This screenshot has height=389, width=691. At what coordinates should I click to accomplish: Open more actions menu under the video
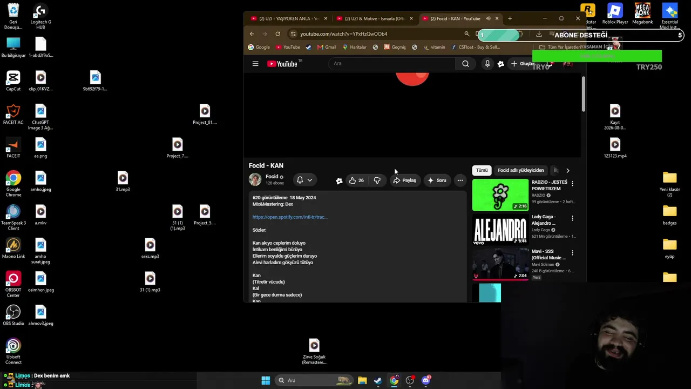click(460, 180)
